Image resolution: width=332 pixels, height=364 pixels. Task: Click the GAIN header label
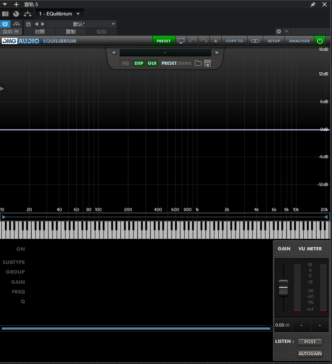(x=284, y=249)
